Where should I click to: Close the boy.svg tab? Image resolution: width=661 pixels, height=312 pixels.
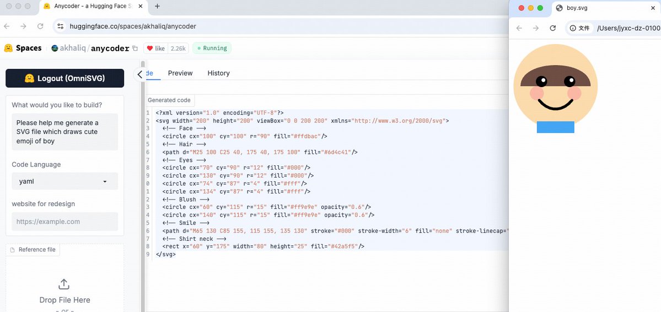click(653, 8)
